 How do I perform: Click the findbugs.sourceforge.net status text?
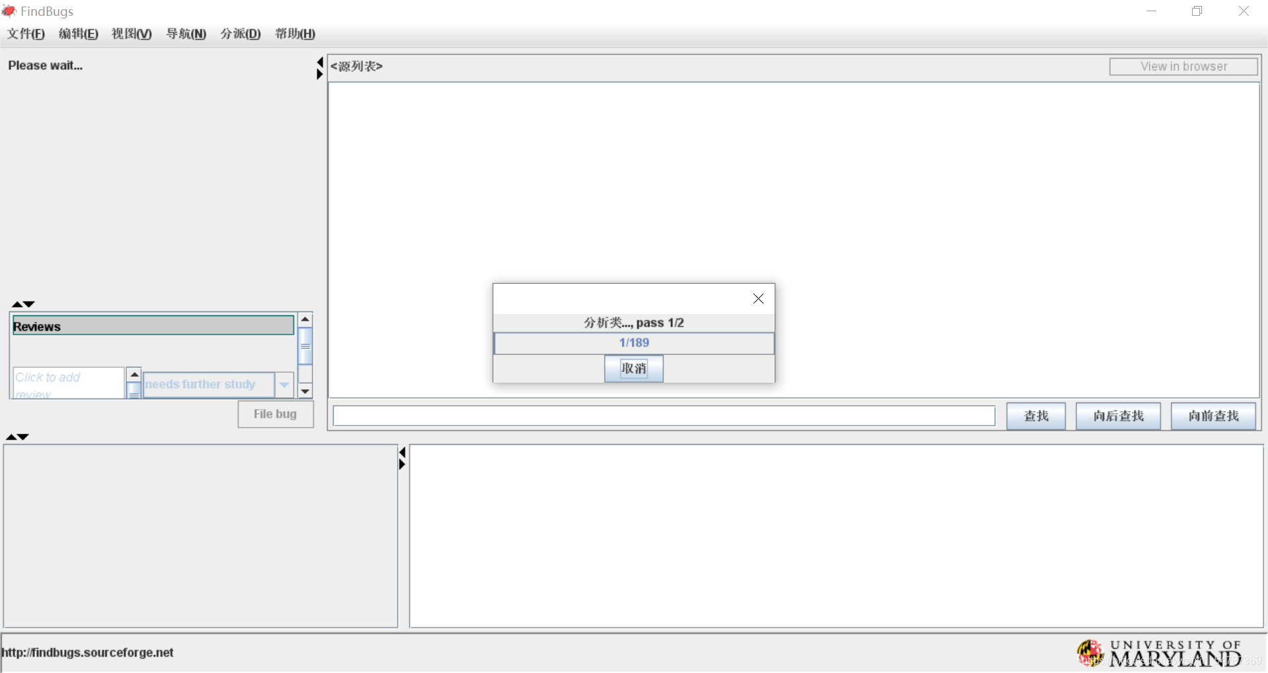[x=87, y=653]
